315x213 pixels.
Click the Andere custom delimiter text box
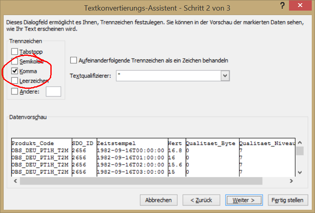click(x=53, y=92)
